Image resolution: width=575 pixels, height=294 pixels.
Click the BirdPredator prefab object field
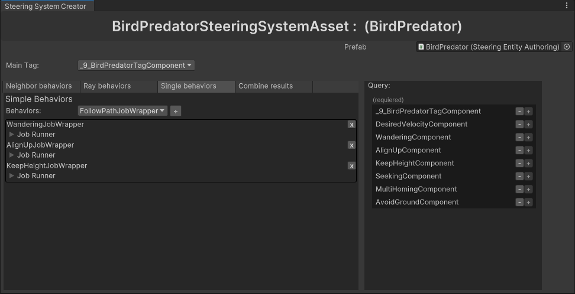[489, 47]
